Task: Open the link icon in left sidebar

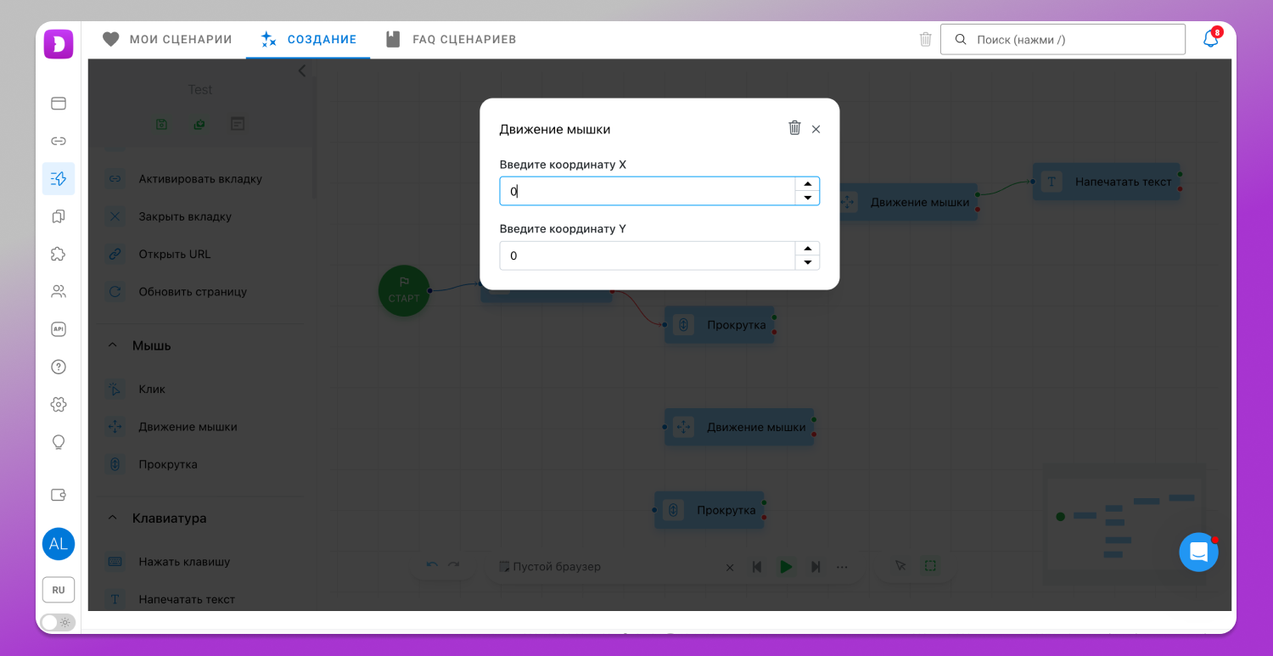Action: click(x=59, y=141)
